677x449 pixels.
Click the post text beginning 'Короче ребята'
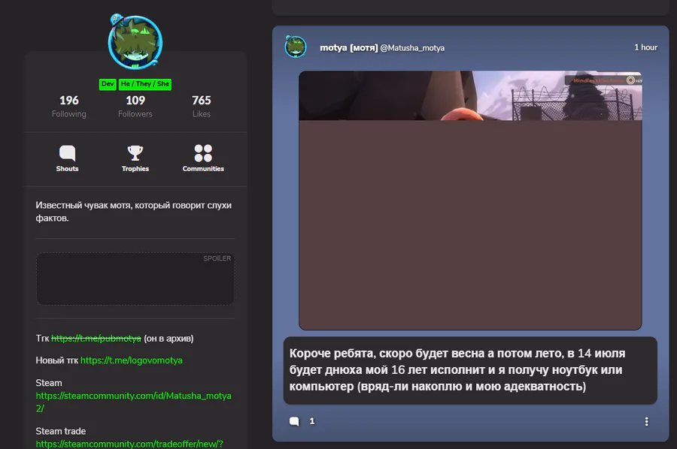pos(457,369)
